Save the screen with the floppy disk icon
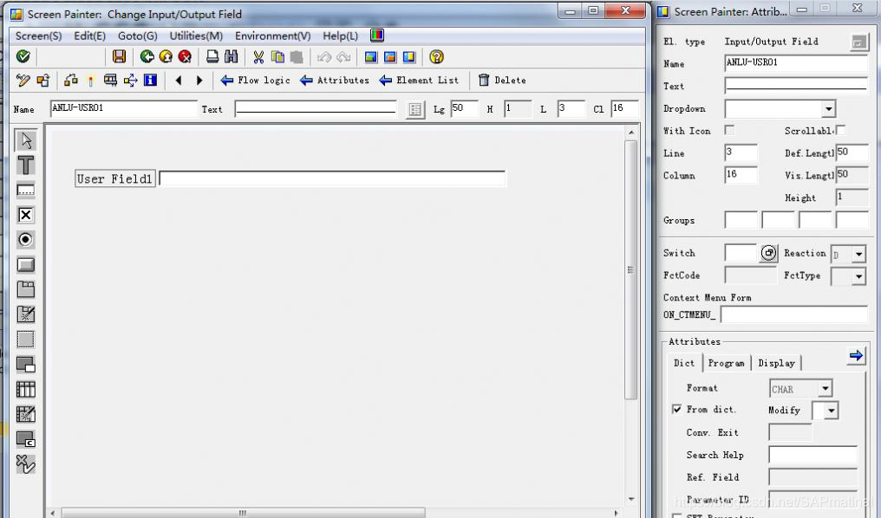 tap(119, 56)
